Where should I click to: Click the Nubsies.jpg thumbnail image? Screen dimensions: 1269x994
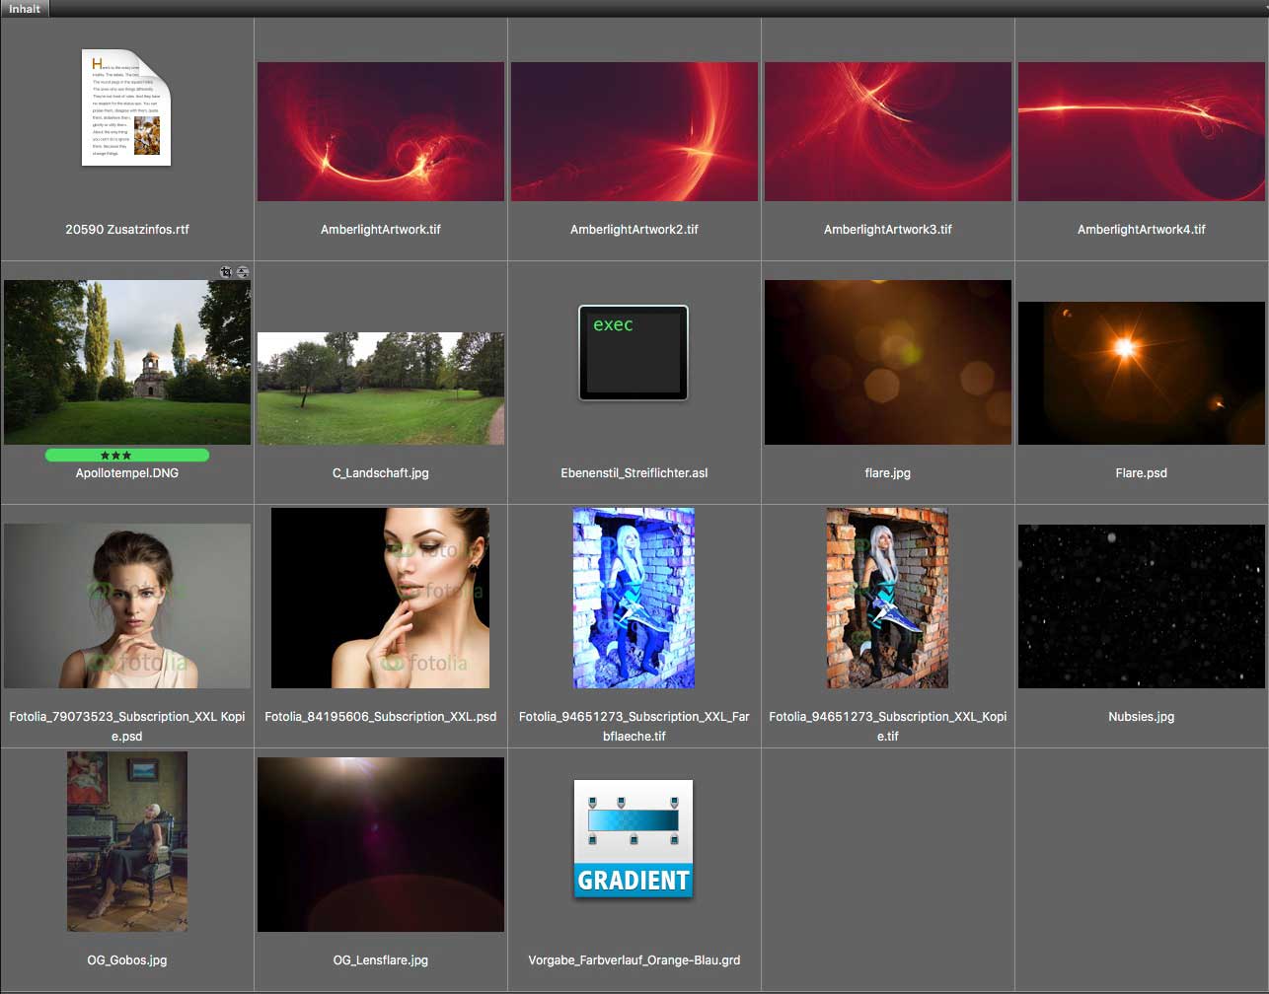click(x=1142, y=605)
